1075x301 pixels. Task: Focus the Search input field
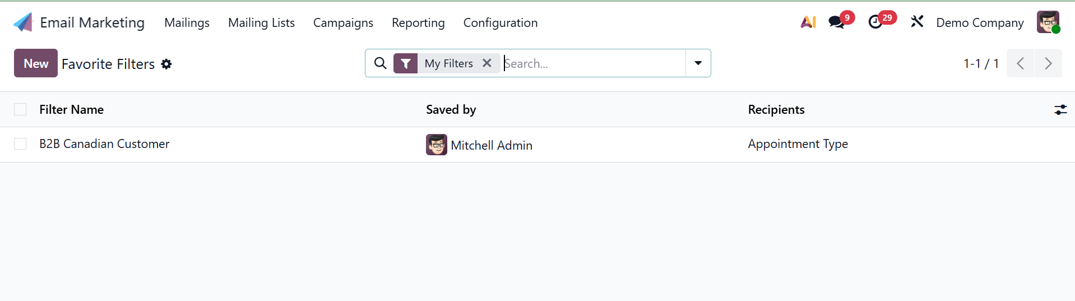pos(593,63)
